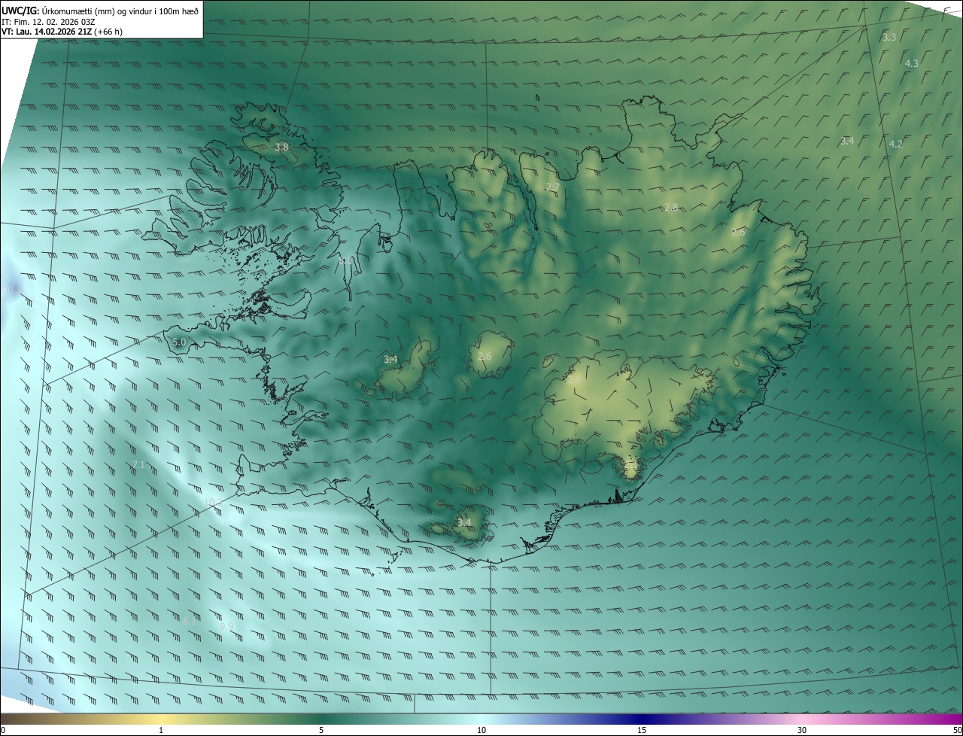Click the 5.0 value on Snæfellsnes peninsula

[x=179, y=342]
